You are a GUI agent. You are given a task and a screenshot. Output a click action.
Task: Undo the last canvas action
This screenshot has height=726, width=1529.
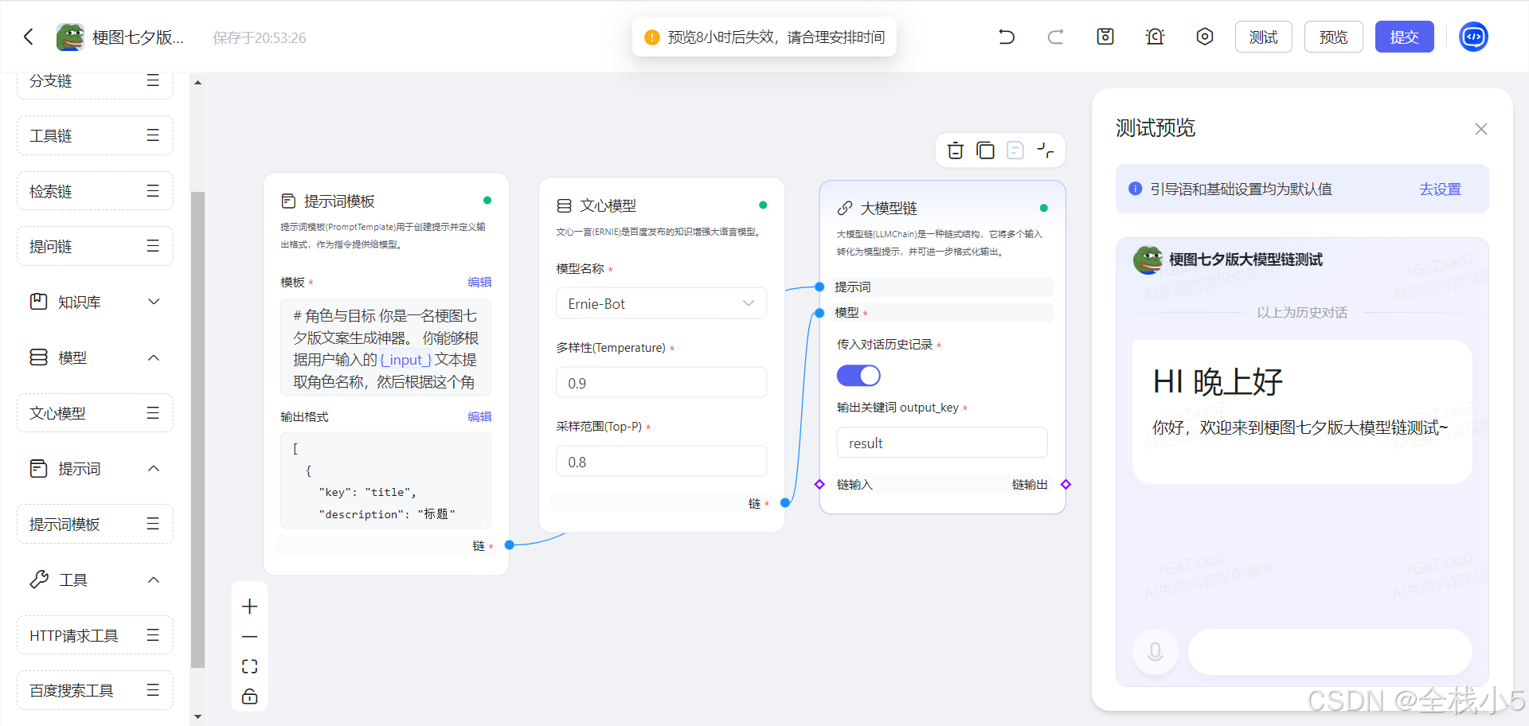click(1007, 37)
